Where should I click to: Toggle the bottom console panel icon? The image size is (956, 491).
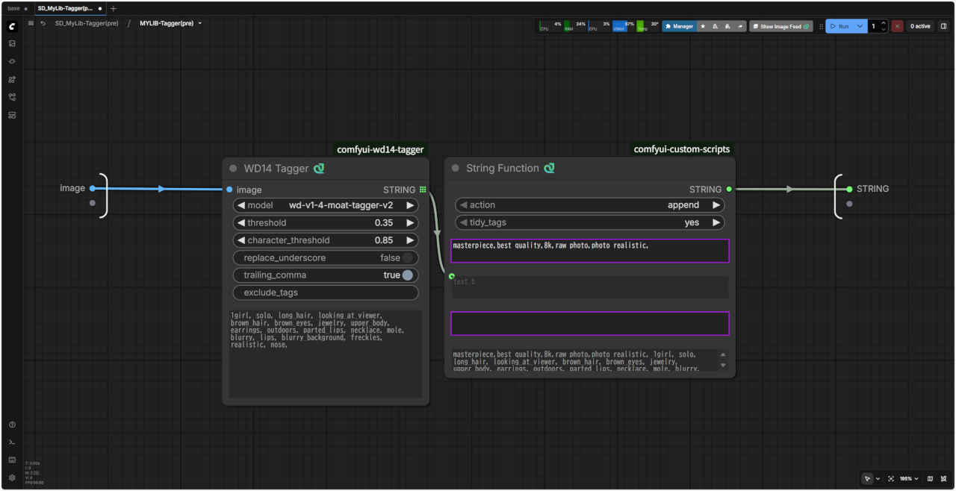coord(12,442)
